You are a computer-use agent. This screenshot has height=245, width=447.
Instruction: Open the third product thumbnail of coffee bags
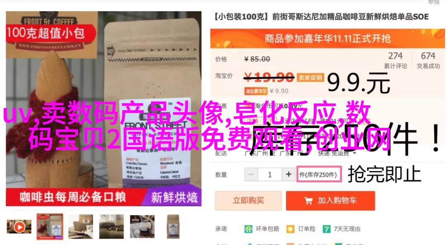pyautogui.click(x=81, y=226)
